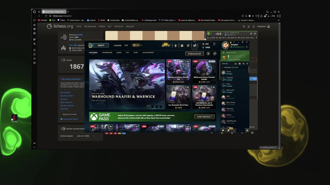The height and width of the screenshot is (185, 330).
Task: Open the Loot hammer icon in League client
Action: point(188,45)
